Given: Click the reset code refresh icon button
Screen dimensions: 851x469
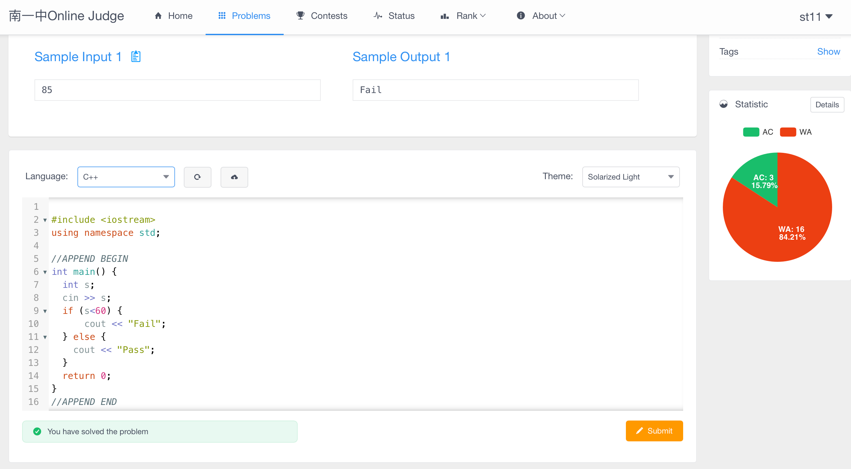Looking at the screenshot, I should (x=197, y=177).
